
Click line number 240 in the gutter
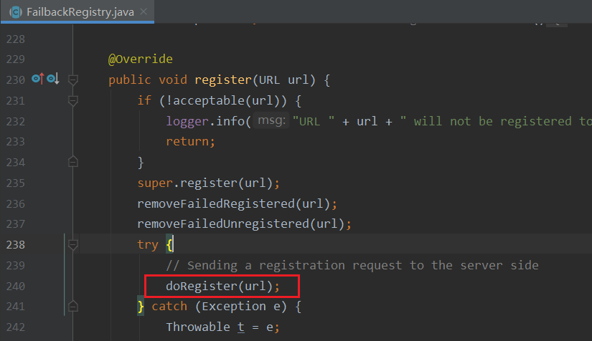pyautogui.click(x=14, y=287)
